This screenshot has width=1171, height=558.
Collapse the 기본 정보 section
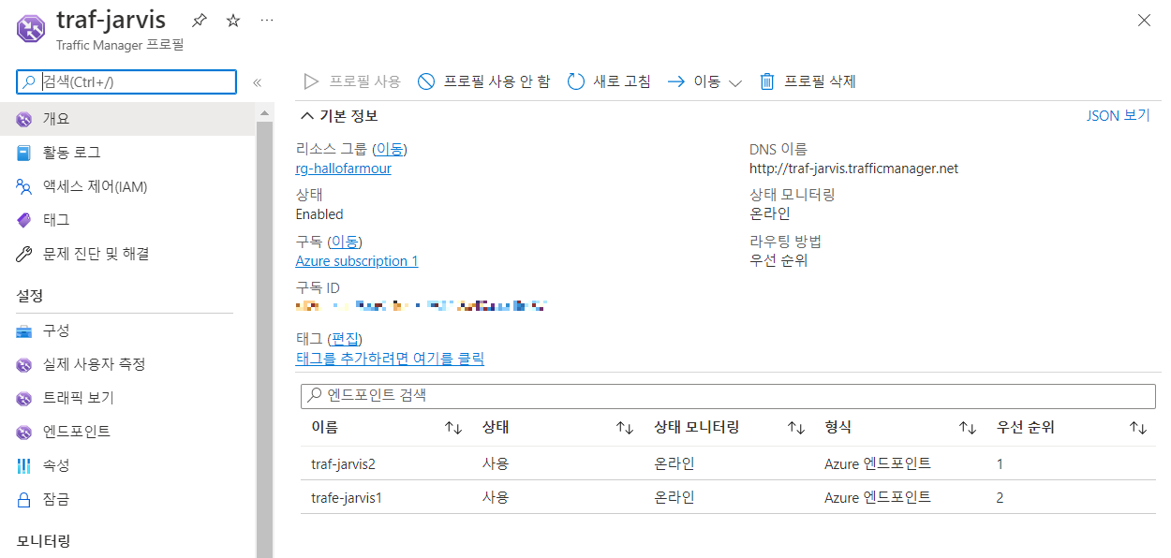coord(338,116)
